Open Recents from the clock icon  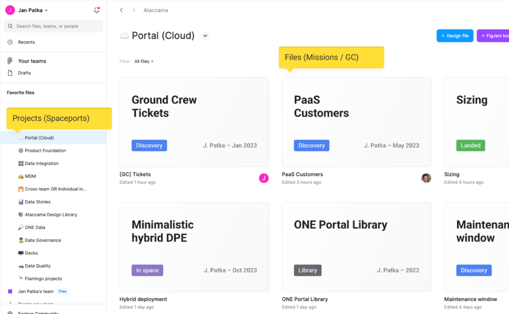click(x=10, y=42)
